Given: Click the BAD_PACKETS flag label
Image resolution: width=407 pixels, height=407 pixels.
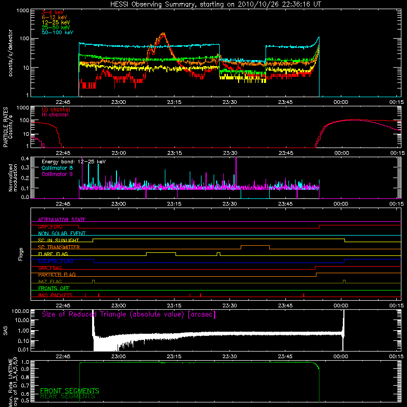Looking at the screenshot, I should 55,295.
